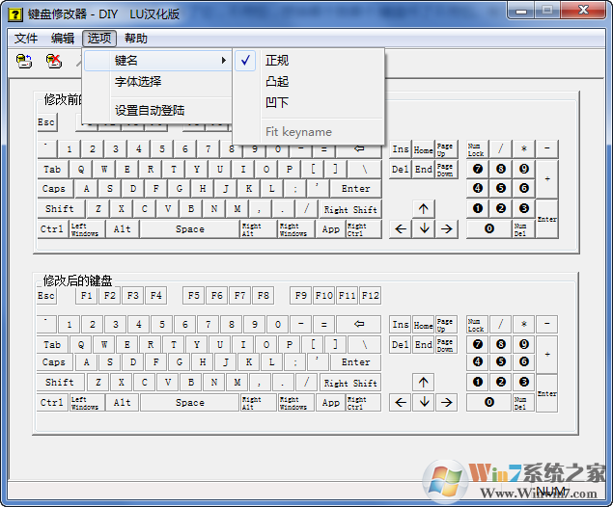Click the backspace arrow key on 修改后的键盘
The image size is (613, 507).
coord(358,324)
